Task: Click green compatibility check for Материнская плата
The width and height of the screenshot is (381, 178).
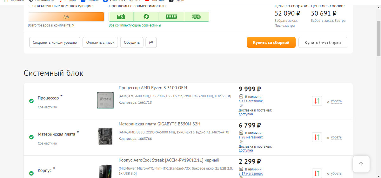Action: pyautogui.click(x=31, y=137)
